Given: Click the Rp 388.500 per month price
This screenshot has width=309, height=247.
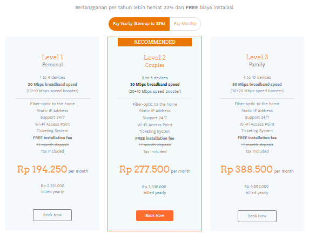Looking at the screenshot, I should (257, 169).
